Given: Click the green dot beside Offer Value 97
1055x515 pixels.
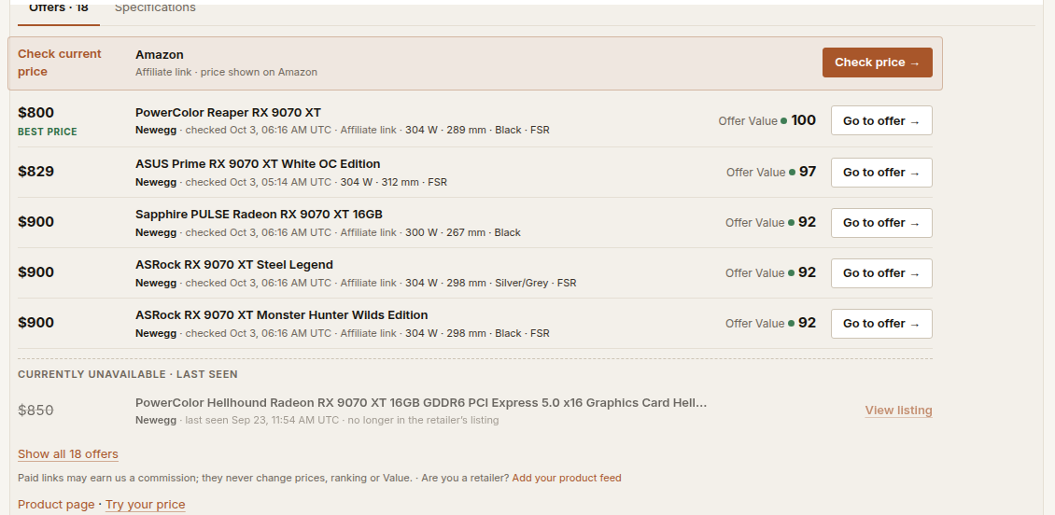Looking at the screenshot, I should tap(792, 172).
